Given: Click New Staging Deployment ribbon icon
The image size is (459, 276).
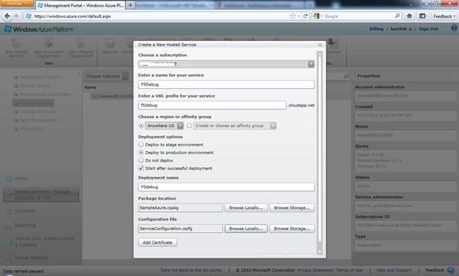Looking at the screenshot, I should pos(81,48).
